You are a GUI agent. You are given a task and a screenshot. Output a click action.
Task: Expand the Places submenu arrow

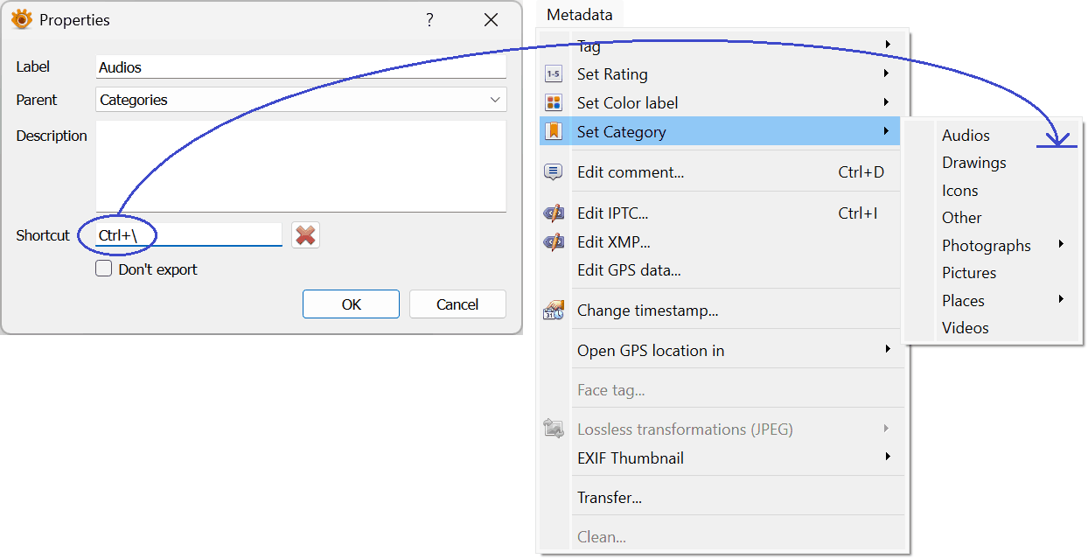(1061, 300)
